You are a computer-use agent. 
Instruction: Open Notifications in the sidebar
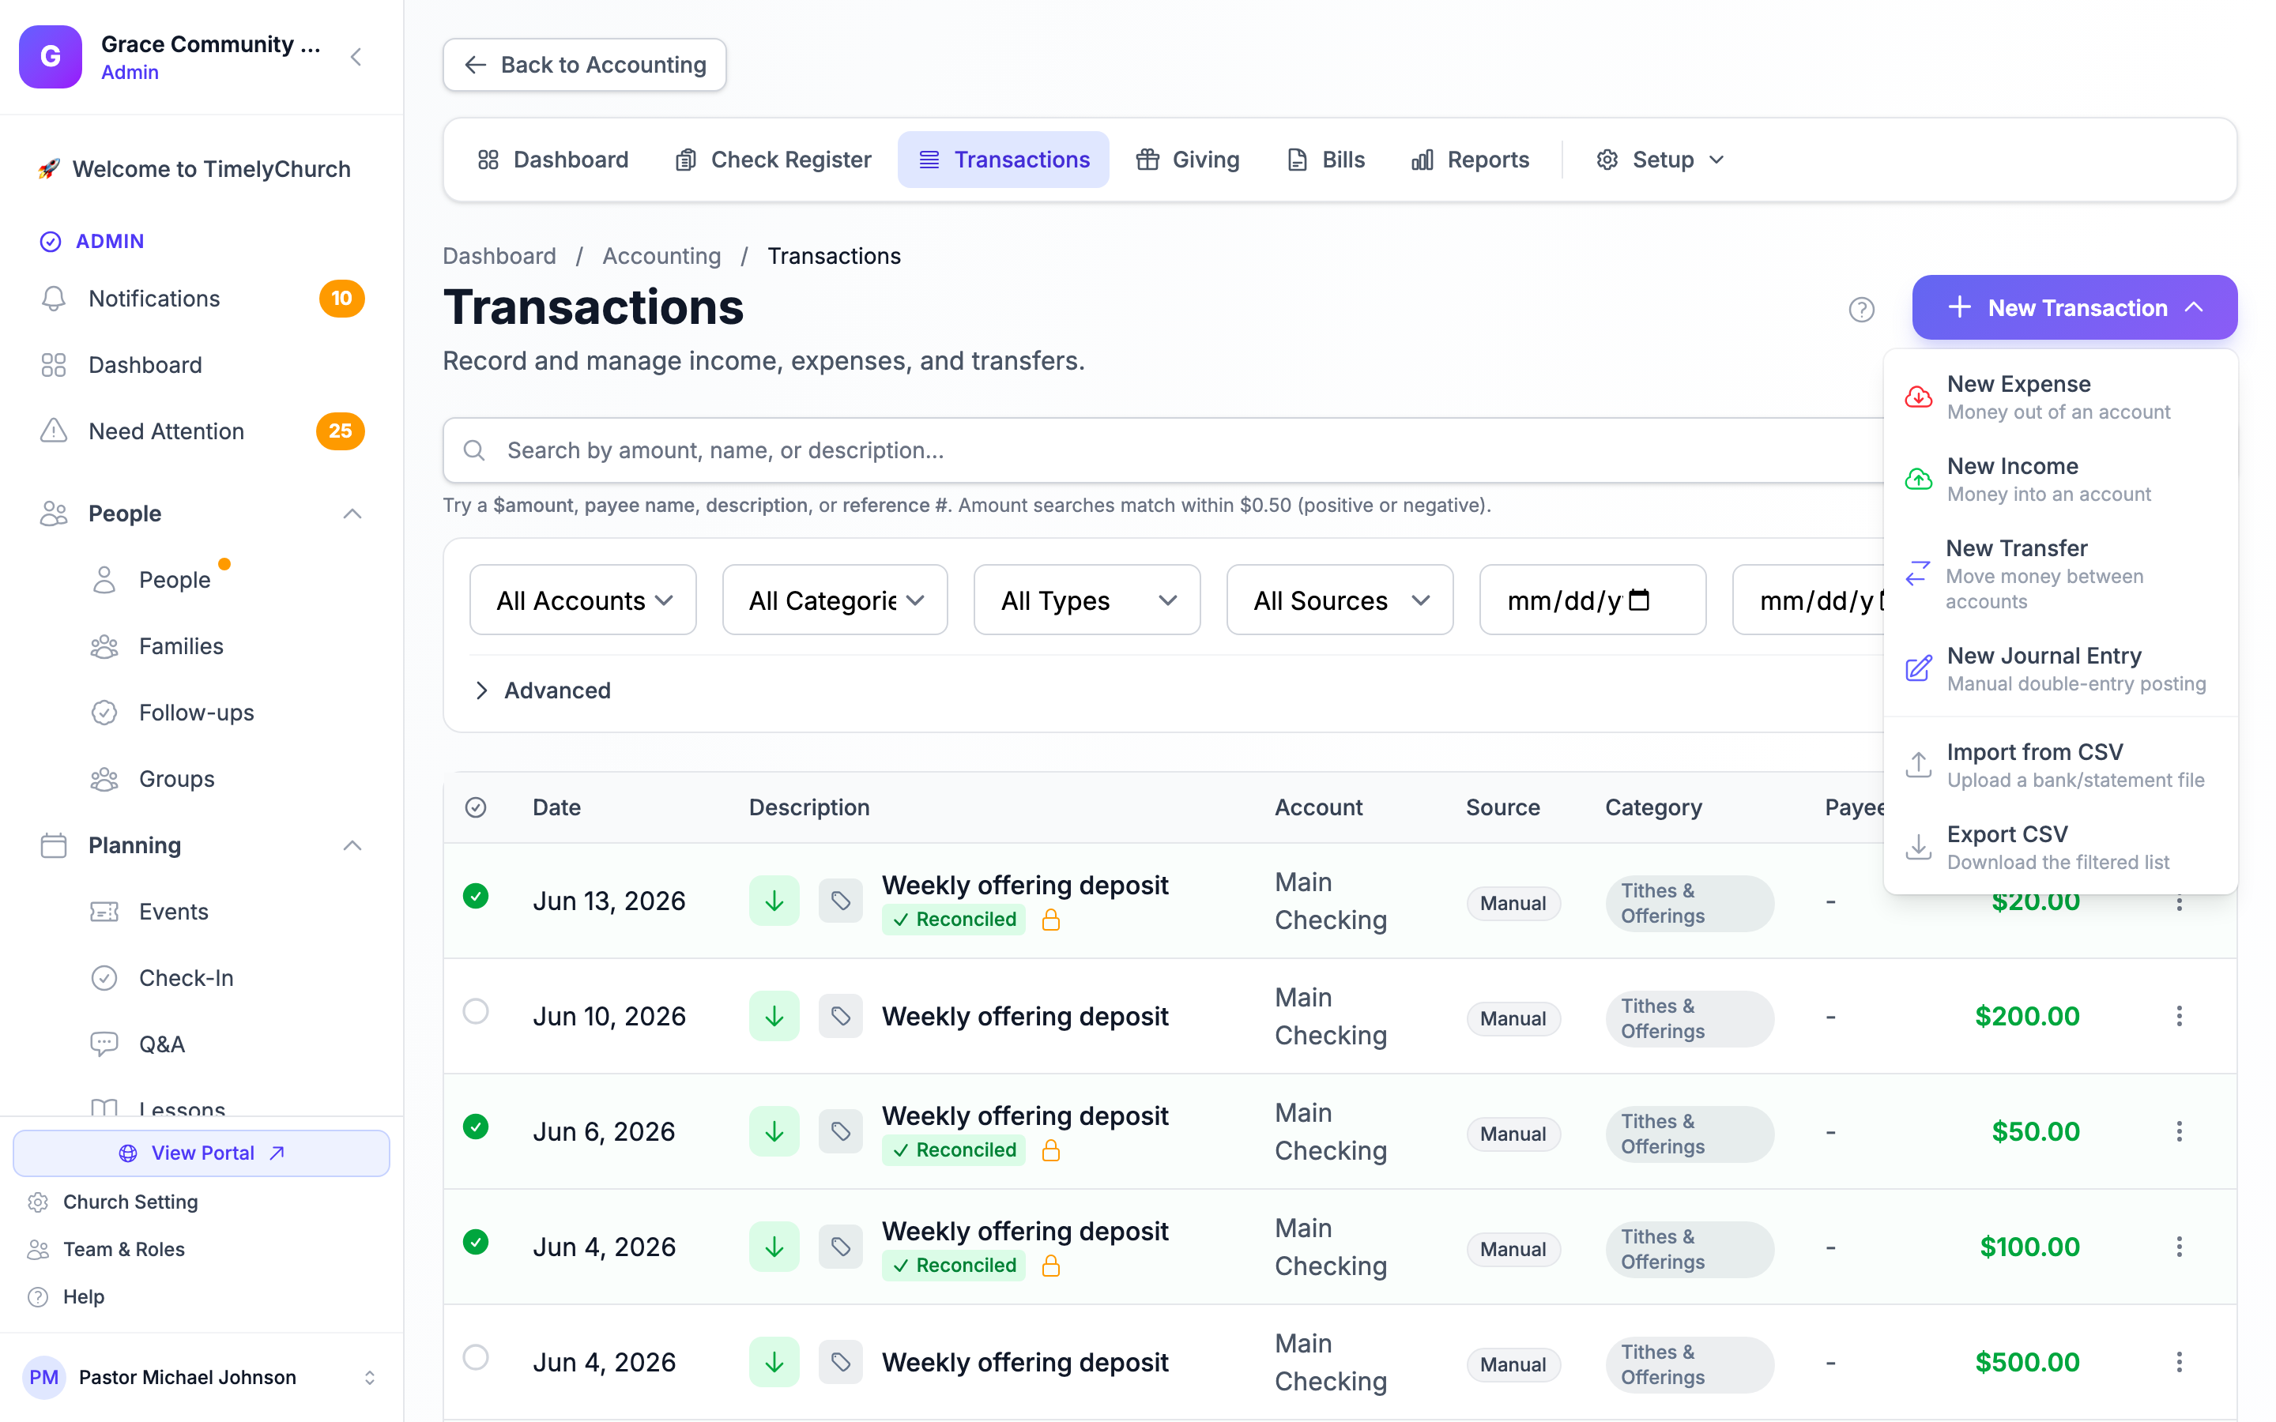tap(202, 299)
